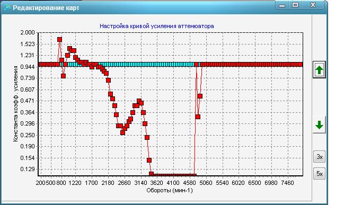The width and height of the screenshot is (362, 205).
Task: Pick the lowest dip point near 2600 rpm
Action: (122, 133)
